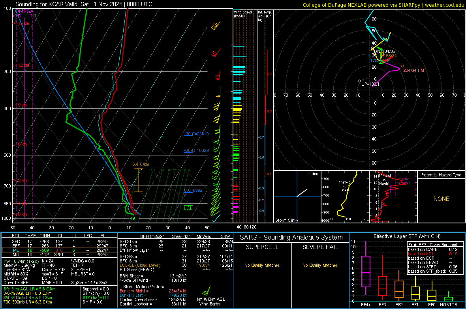466x309 pixels.
Task: Click the 'LCL-EL (Cloud Layer)' row
Action: tap(176, 265)
